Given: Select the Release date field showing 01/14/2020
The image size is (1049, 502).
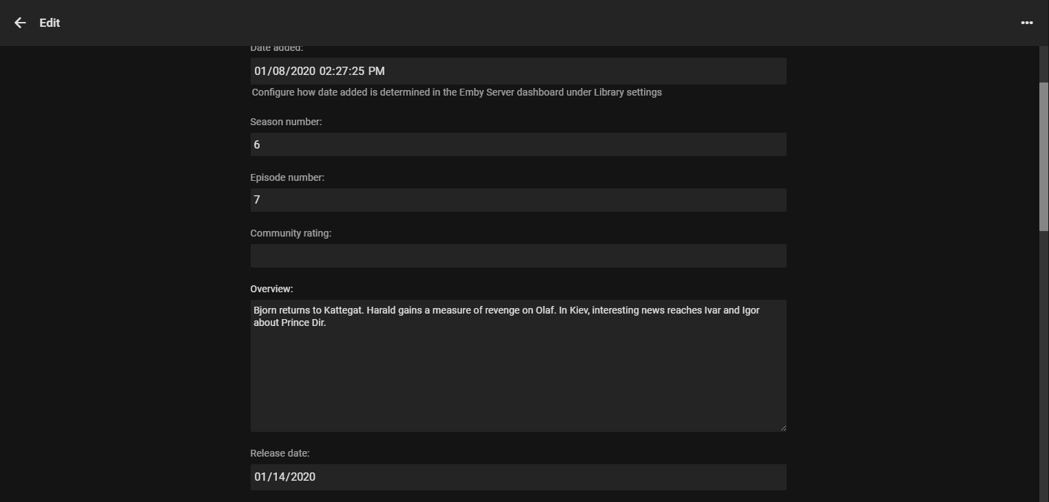Looking at the screenshot, I should coord(518,477).
